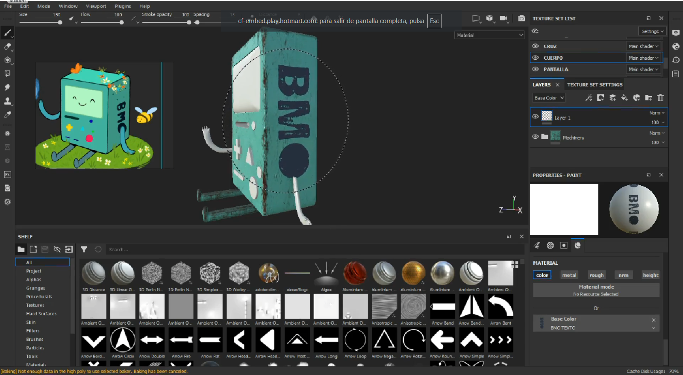Click the Flow slider handle
The image size is (683, 375).
121,22
